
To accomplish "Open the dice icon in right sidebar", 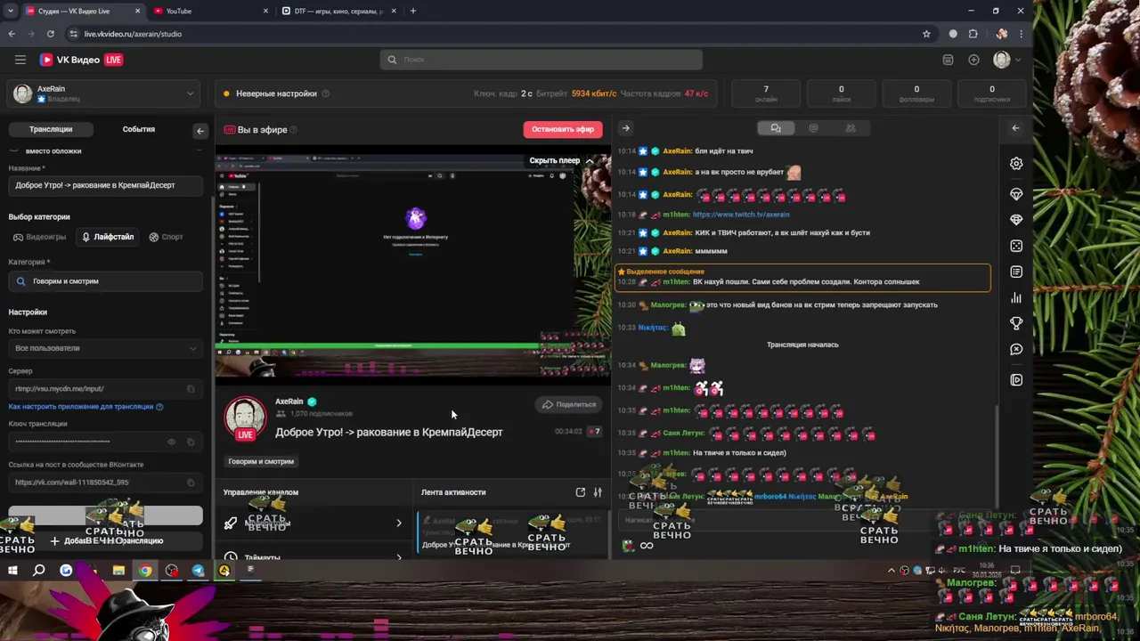I will pos(1016,246).
